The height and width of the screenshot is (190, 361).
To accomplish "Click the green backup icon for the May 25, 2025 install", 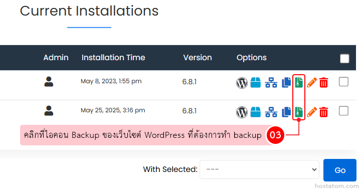I will [299, 112].
